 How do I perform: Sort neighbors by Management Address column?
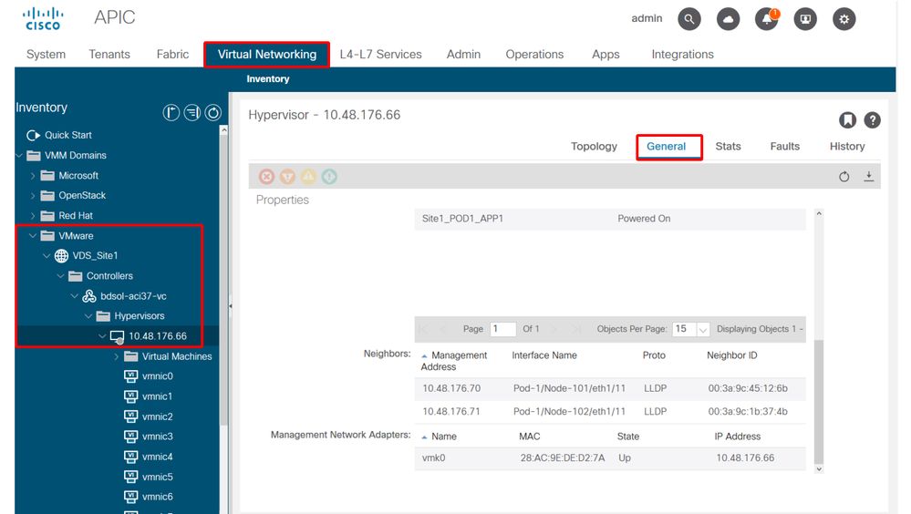454,361
